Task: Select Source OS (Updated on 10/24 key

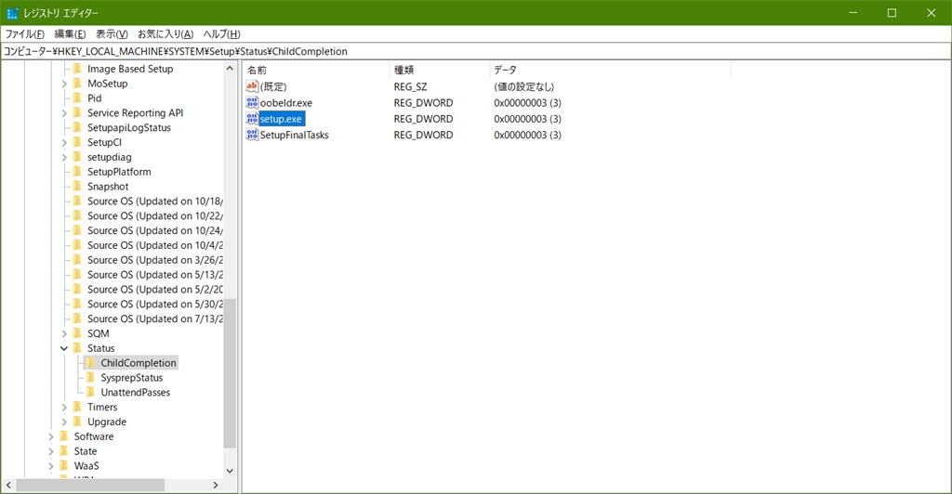Action: pos(155,230)
